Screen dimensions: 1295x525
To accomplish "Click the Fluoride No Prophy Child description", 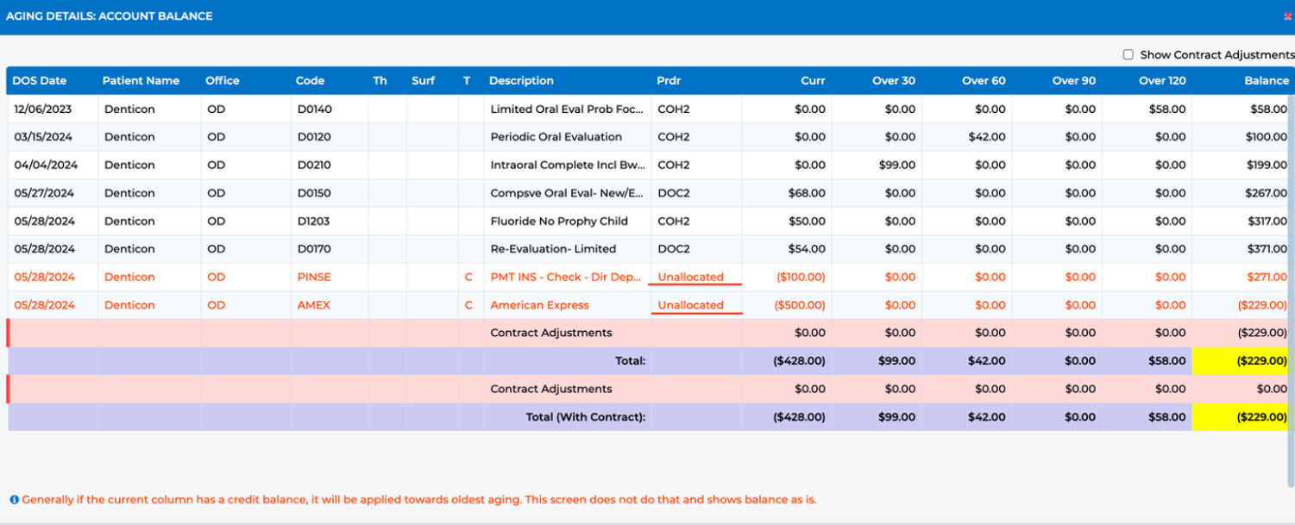I will [x=559, y=221].
